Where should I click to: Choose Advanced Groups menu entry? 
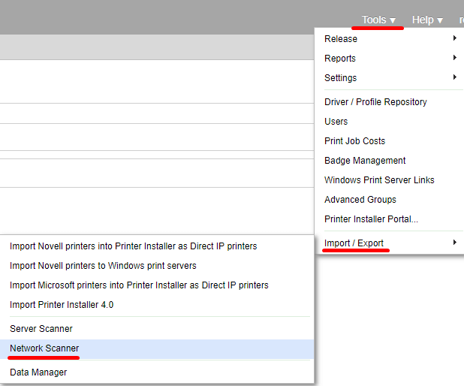point(360,200)
